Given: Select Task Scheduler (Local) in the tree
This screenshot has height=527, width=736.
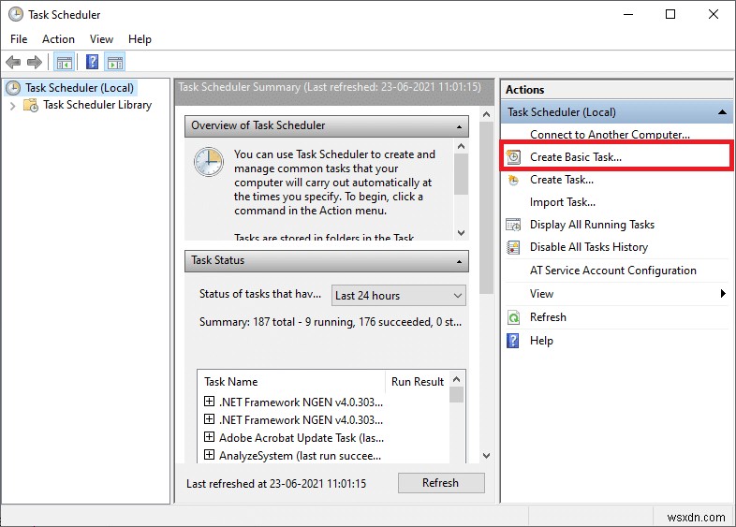Looking at the screenshot, I should pos(80,88).
